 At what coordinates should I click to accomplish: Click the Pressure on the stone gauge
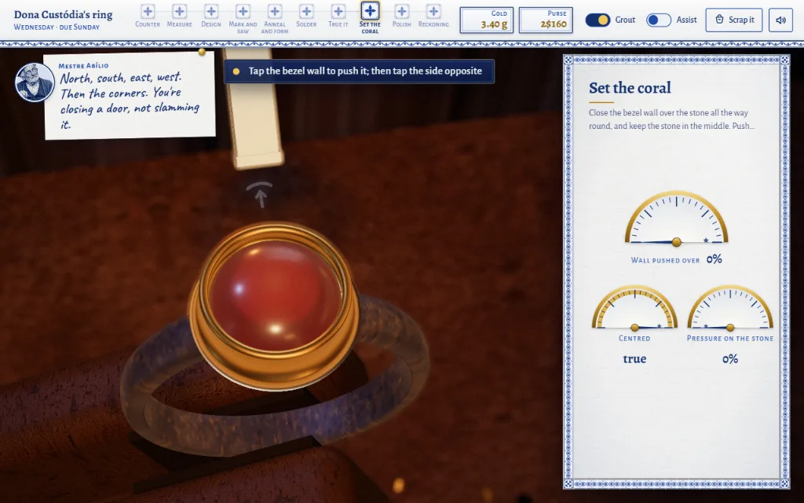(x=730, y=307)
